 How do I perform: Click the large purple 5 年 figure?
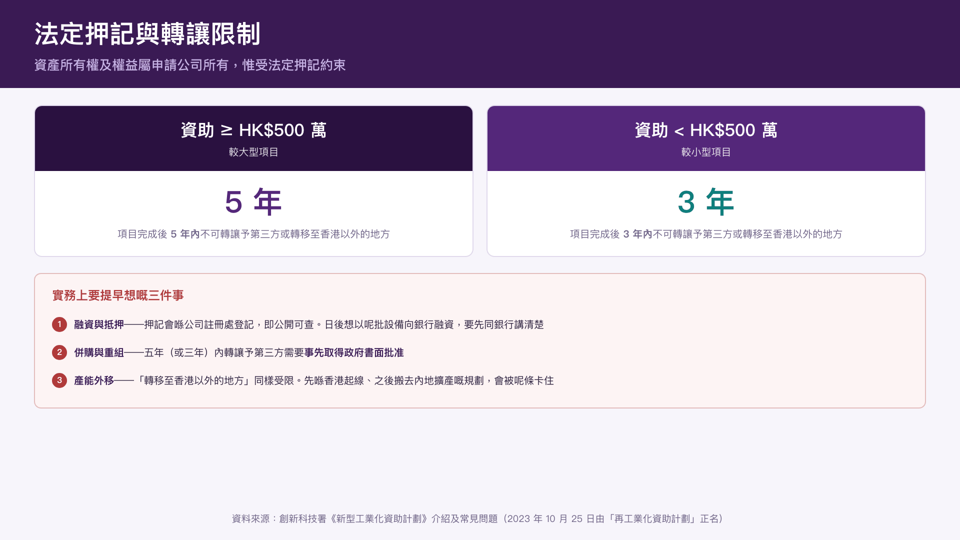[x=253, y=202]
